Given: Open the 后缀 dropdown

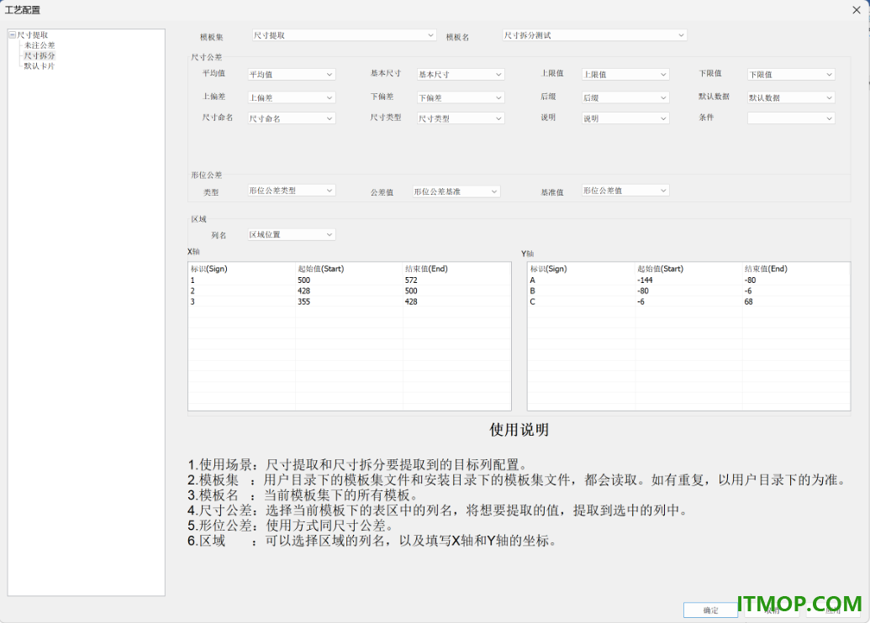Looking at the screenshot, I should (625, 97).
